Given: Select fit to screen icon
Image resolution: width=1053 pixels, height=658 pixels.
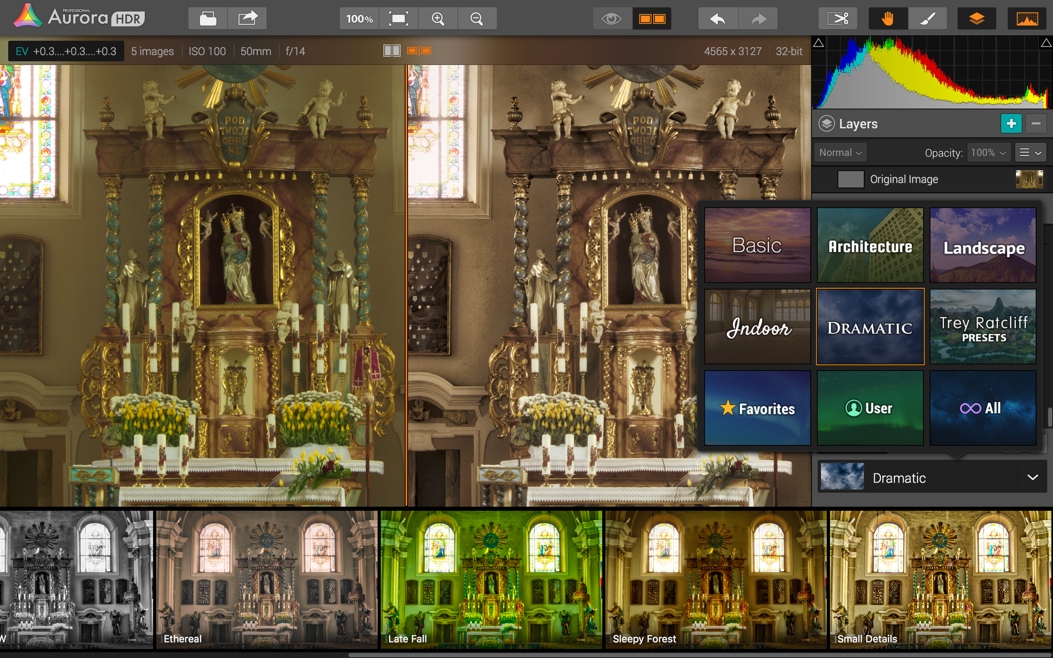Looking at the screenshot, I should (398, 19).
